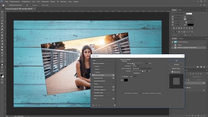Enable Наложение цвета color overlay checkbox

[93, 87]
